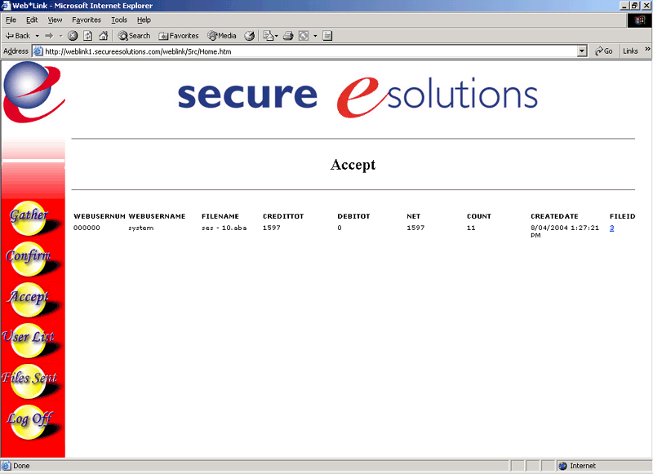Open the File menu

pos(11,20)
